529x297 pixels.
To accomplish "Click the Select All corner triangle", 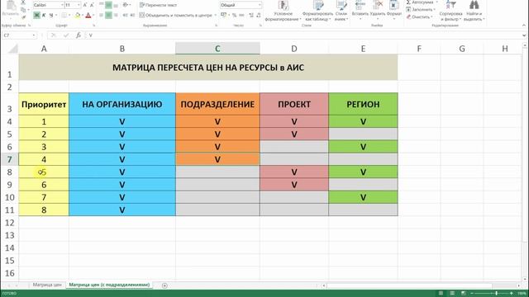I will point(13,49).
